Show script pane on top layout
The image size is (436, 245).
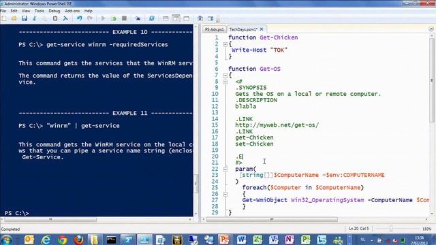[x=166, y=18]
